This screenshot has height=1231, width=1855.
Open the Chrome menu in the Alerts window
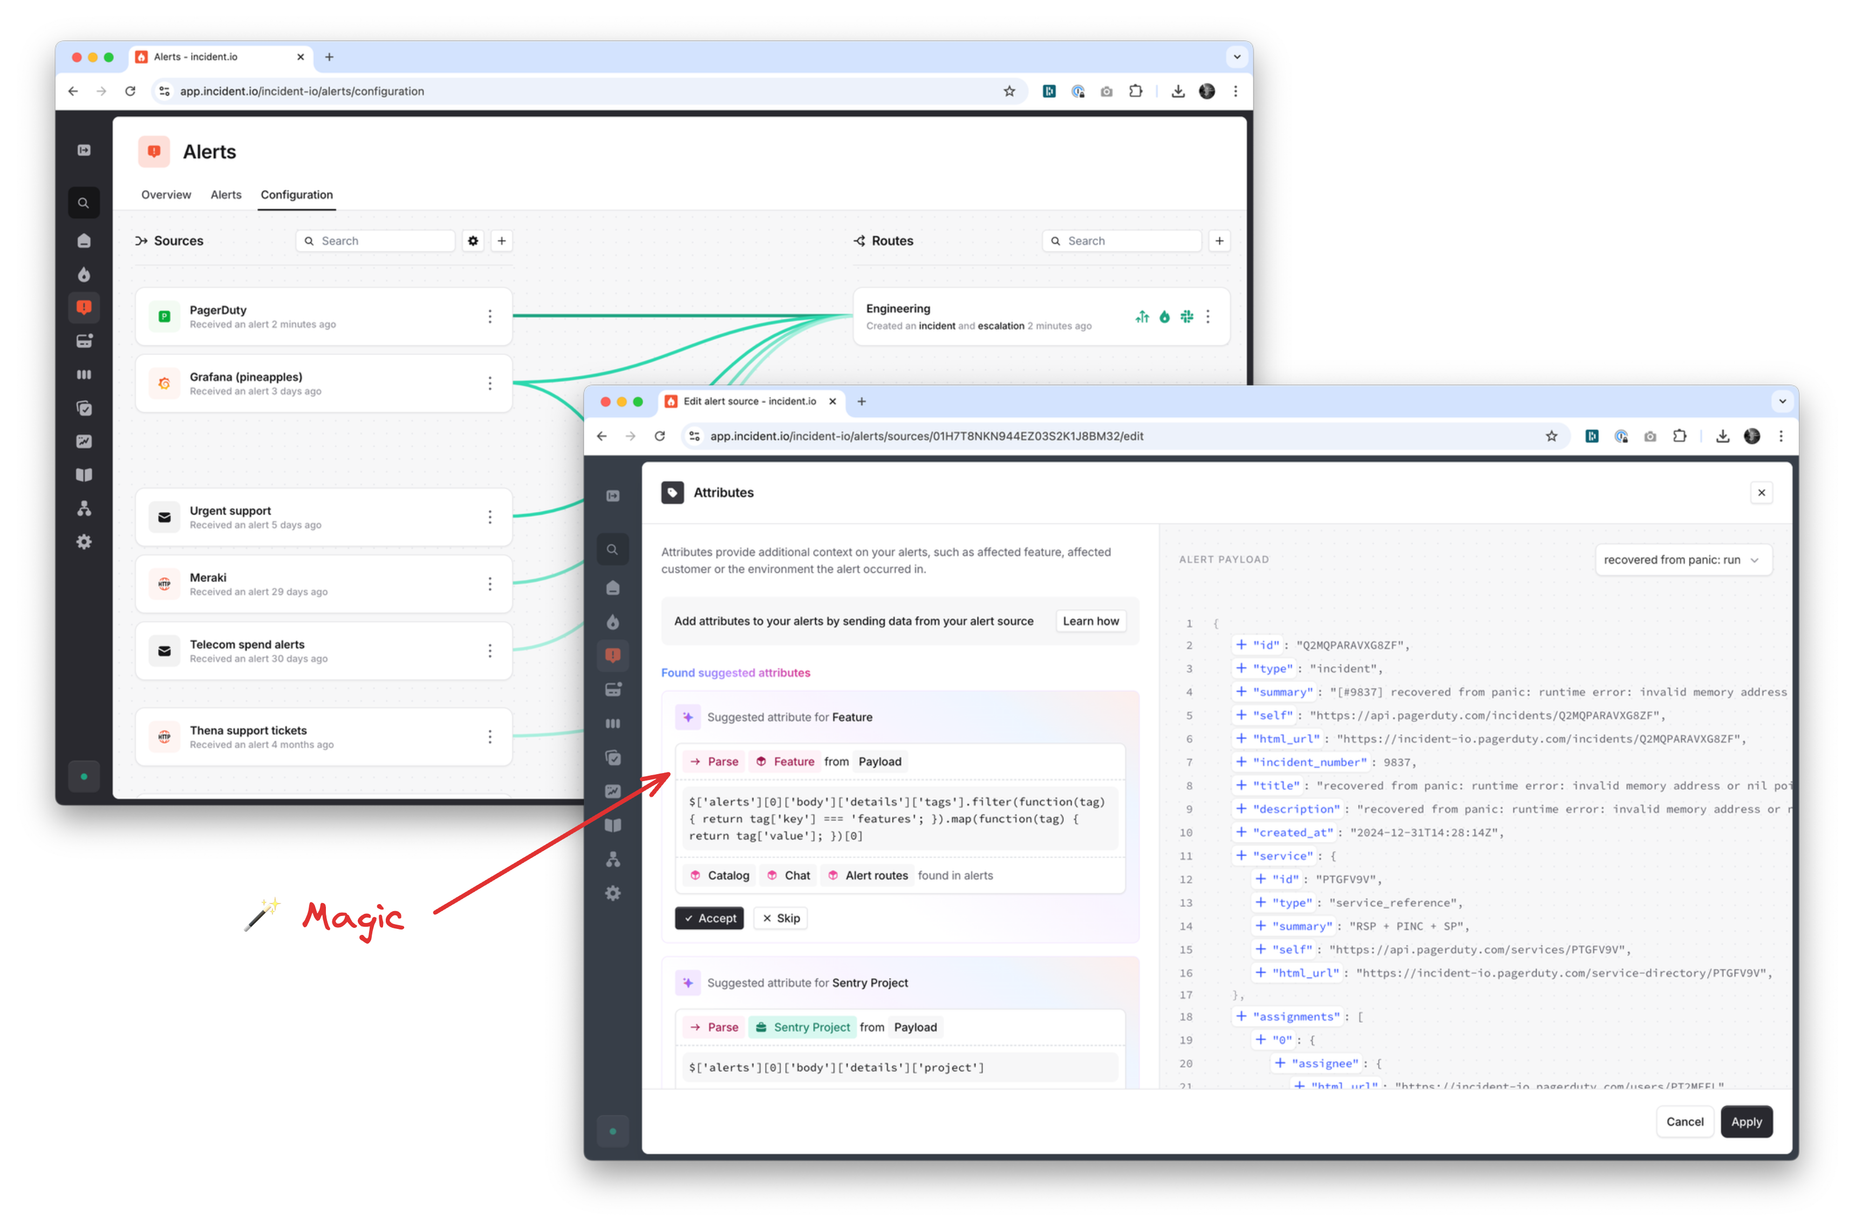(x=1236, y=91)
